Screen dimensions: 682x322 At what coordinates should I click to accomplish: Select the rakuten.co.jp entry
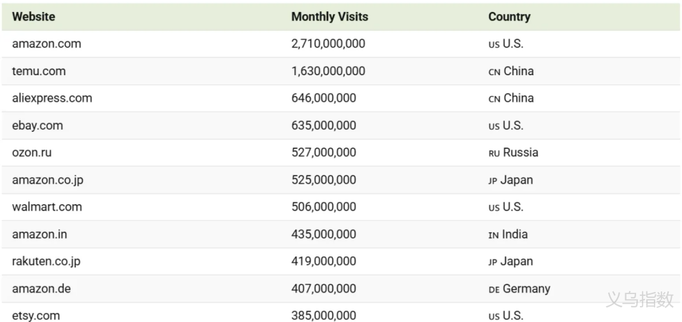coord(47,262)
